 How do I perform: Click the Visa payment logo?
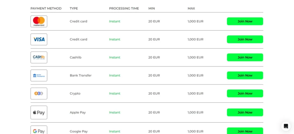pyautogui.click(x=39, y=39)
